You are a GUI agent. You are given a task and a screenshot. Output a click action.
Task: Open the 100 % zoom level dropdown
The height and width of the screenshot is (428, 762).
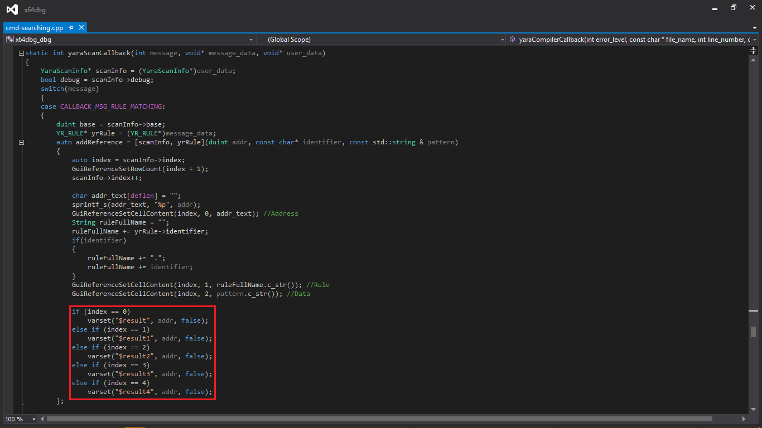34,419
